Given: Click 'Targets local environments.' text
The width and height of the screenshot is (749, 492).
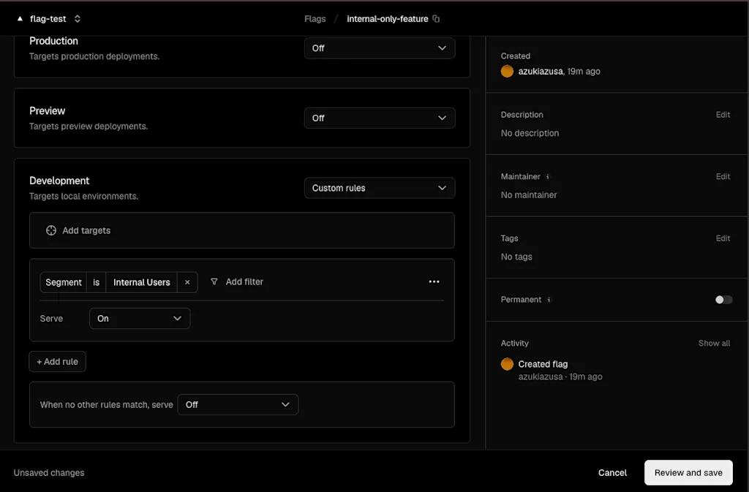Looking at the screenshot, I should (x=83, y=196).
